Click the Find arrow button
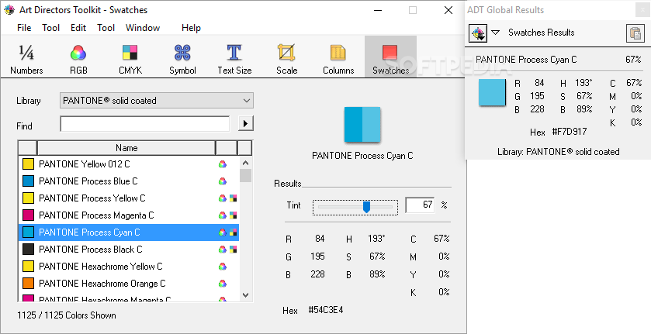Image resolution: width=651 pixels, height=334 pixels. point(246,123)
